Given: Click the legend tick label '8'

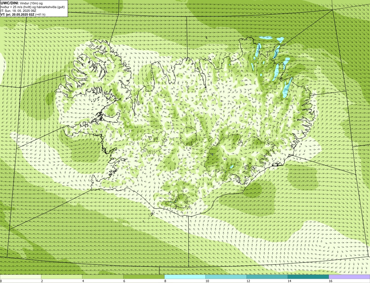Looking at the screenshot, I should pyautogui.click(x=165, y=281).
